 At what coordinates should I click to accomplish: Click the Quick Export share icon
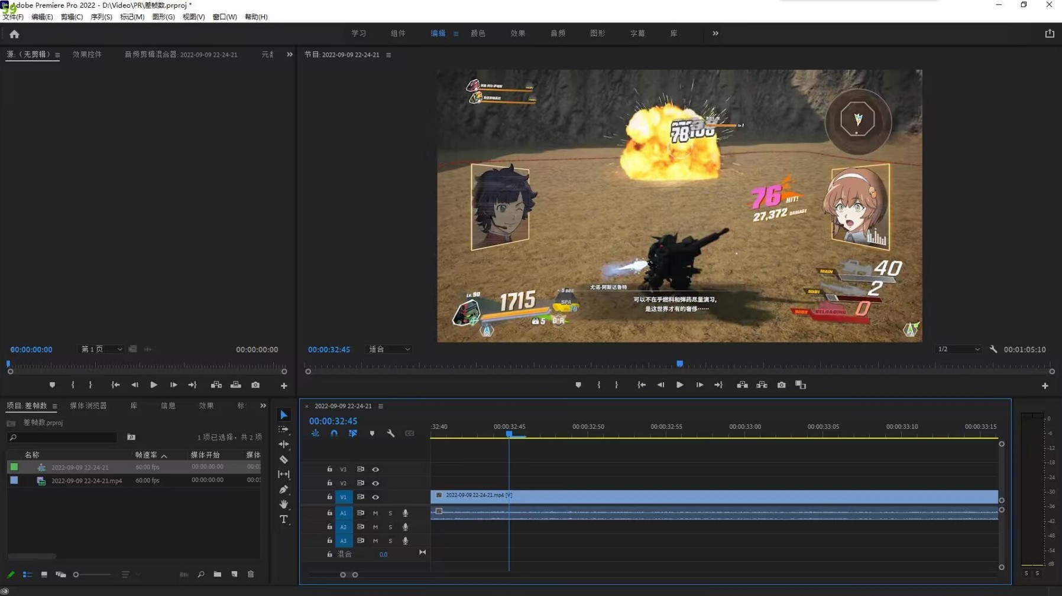point(1050,34)
